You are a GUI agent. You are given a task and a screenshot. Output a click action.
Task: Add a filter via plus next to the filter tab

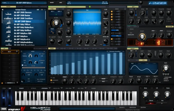tap(137, 27)
